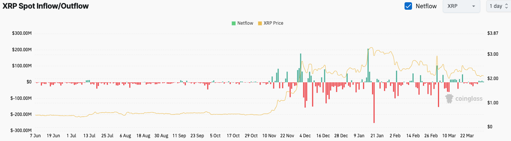
Task: Click the $3.87 price axis label
Action: point(493,33)
